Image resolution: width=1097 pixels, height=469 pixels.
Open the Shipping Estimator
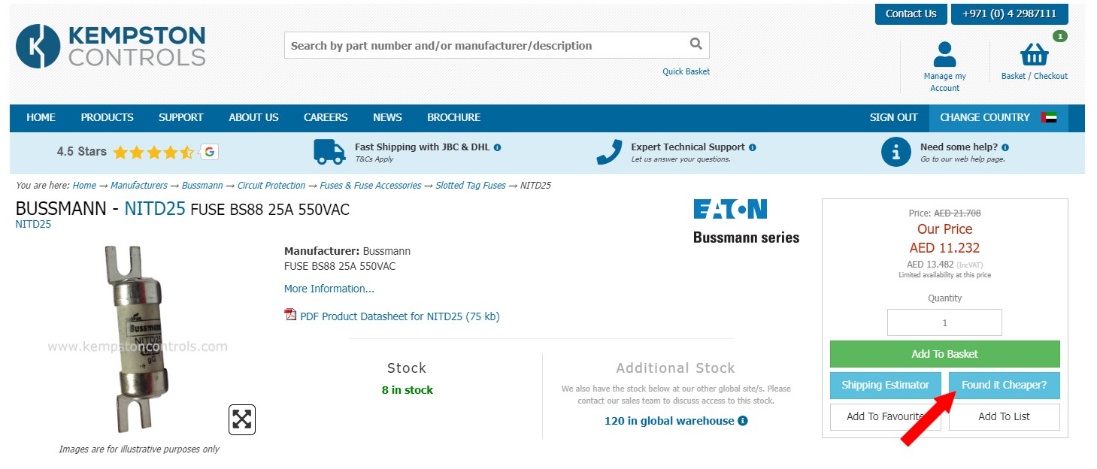pos(885,385)
